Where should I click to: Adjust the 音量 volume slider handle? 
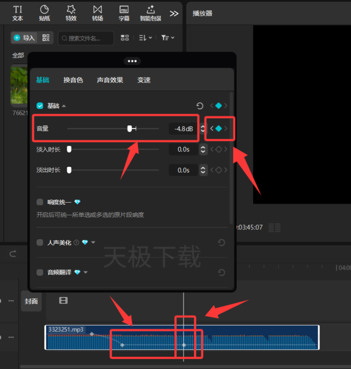click(x=129, y=128)
